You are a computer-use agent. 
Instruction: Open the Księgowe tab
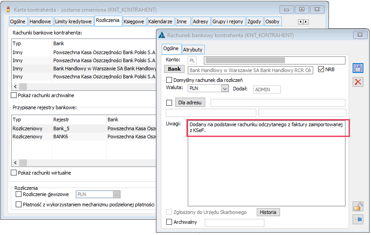[134, 21]
